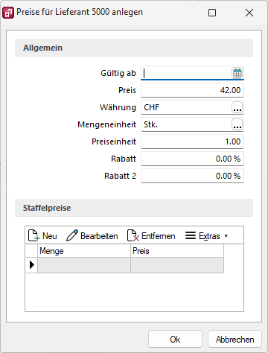
Task: Cancel using the Abbrechen button
Action: point(234,339)
